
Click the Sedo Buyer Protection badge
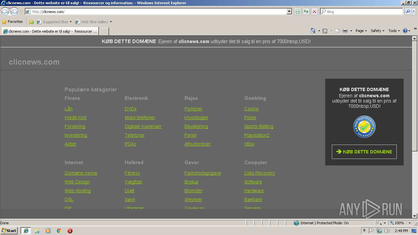[364, 127]
